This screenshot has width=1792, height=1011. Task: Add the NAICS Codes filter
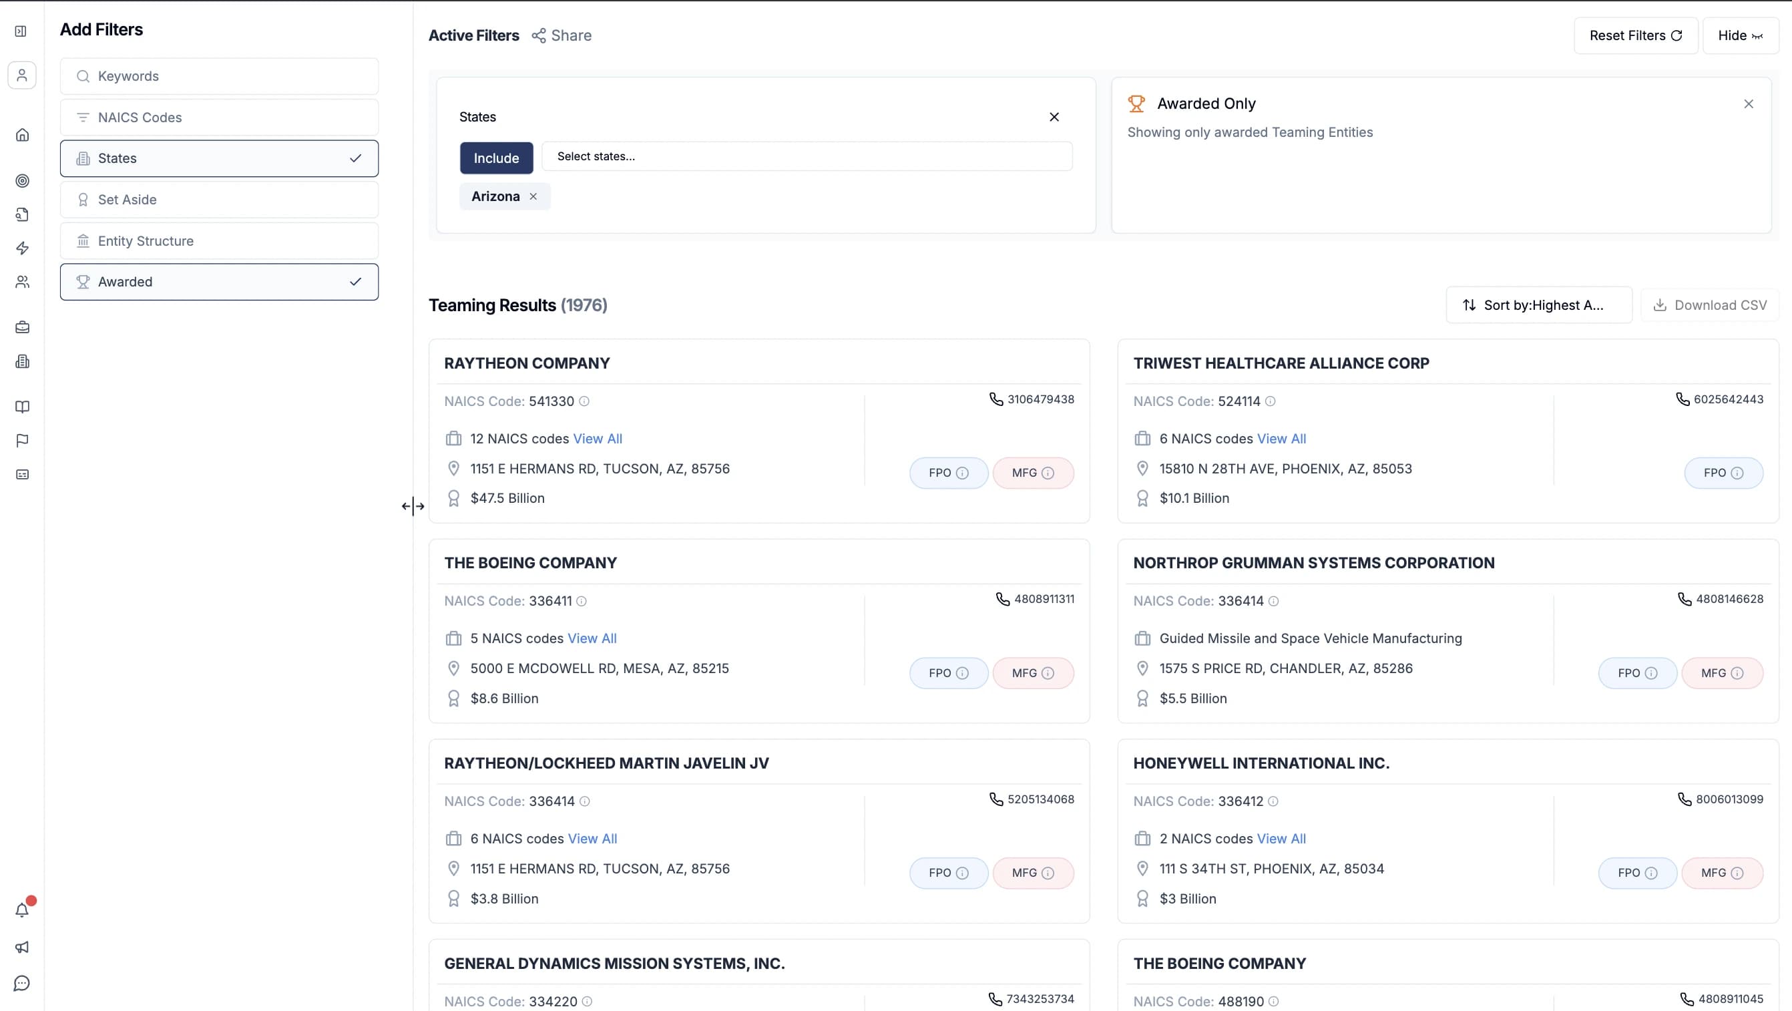[x=219, y=118]
